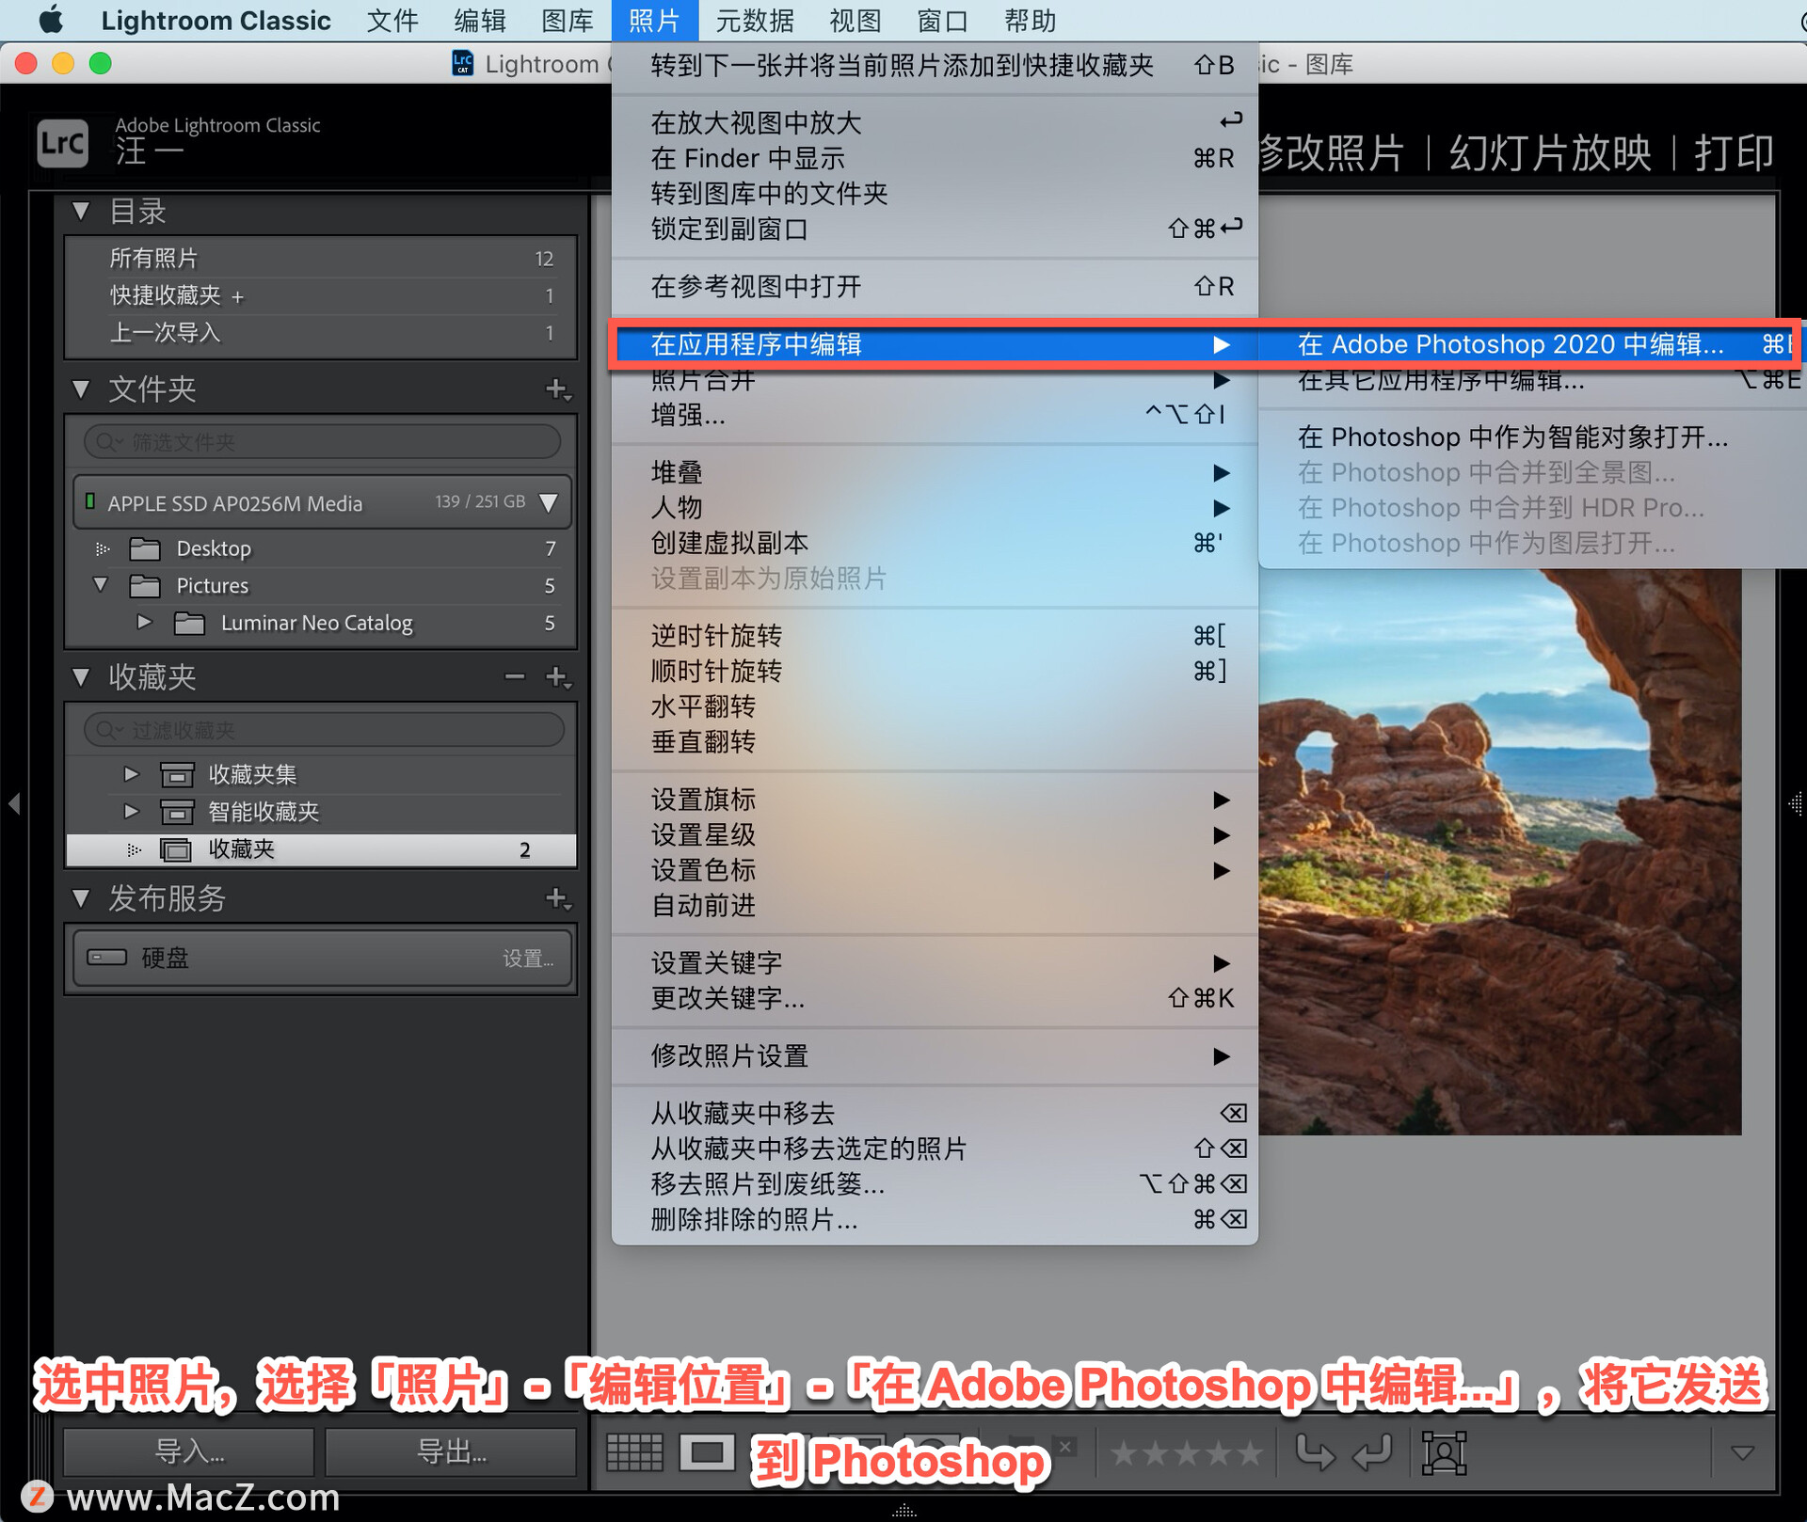Open toolbar options dropdown arrow
The width and height of the screenshot is (1807, 1522).
click(1742, 1453)
